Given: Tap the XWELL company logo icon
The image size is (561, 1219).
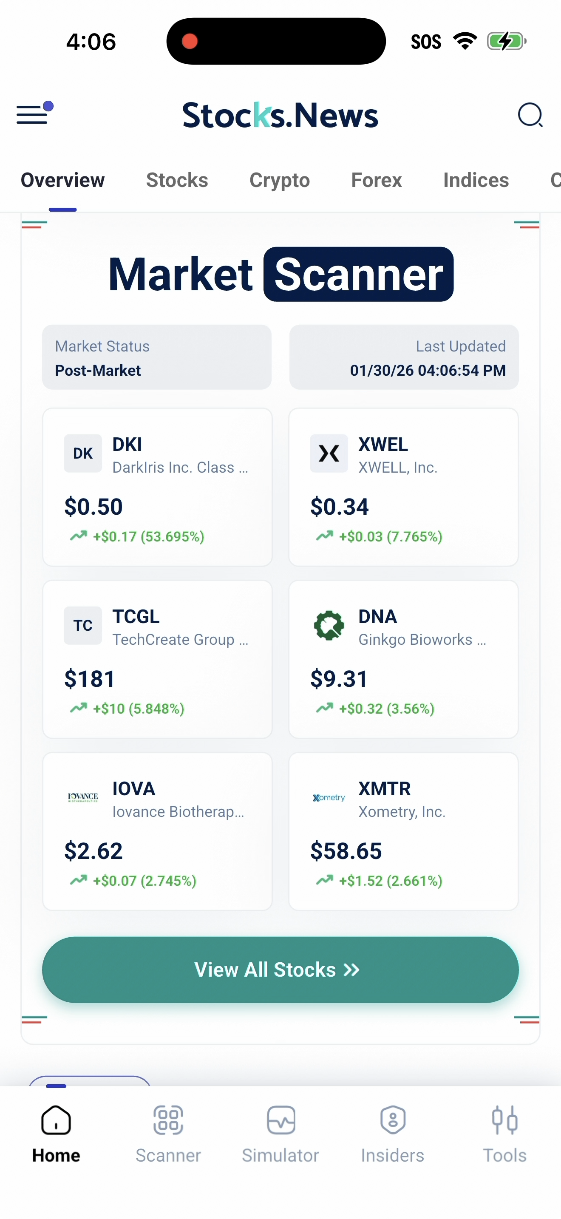Looking at the screenshot, I should (x=329, y=454).
